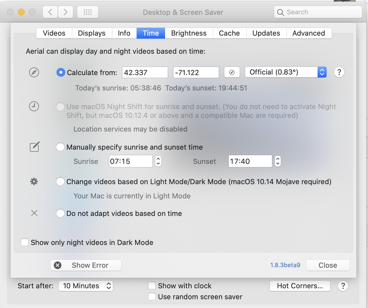The width and height of the screenshot is (368, 308).
Task: Select Use macOS Night Shift option
Action: pos(60,107)
